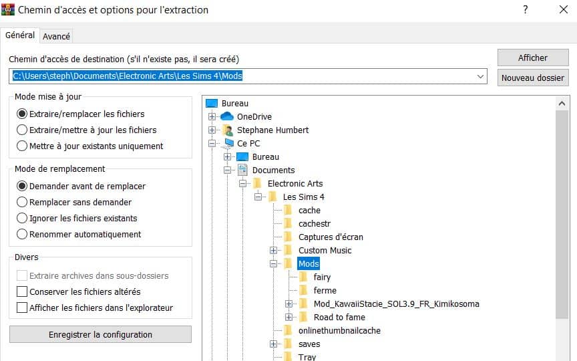The width and height of the screenshot is (577, 361).
Task: Check Afficher les fichiers dans l'explorateur
Action: click(22, 308)
